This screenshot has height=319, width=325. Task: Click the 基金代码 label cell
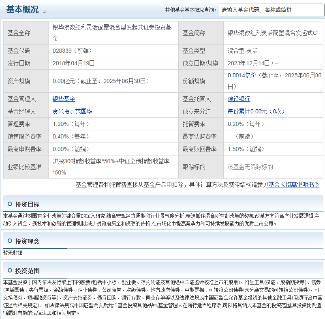point(26,51)
